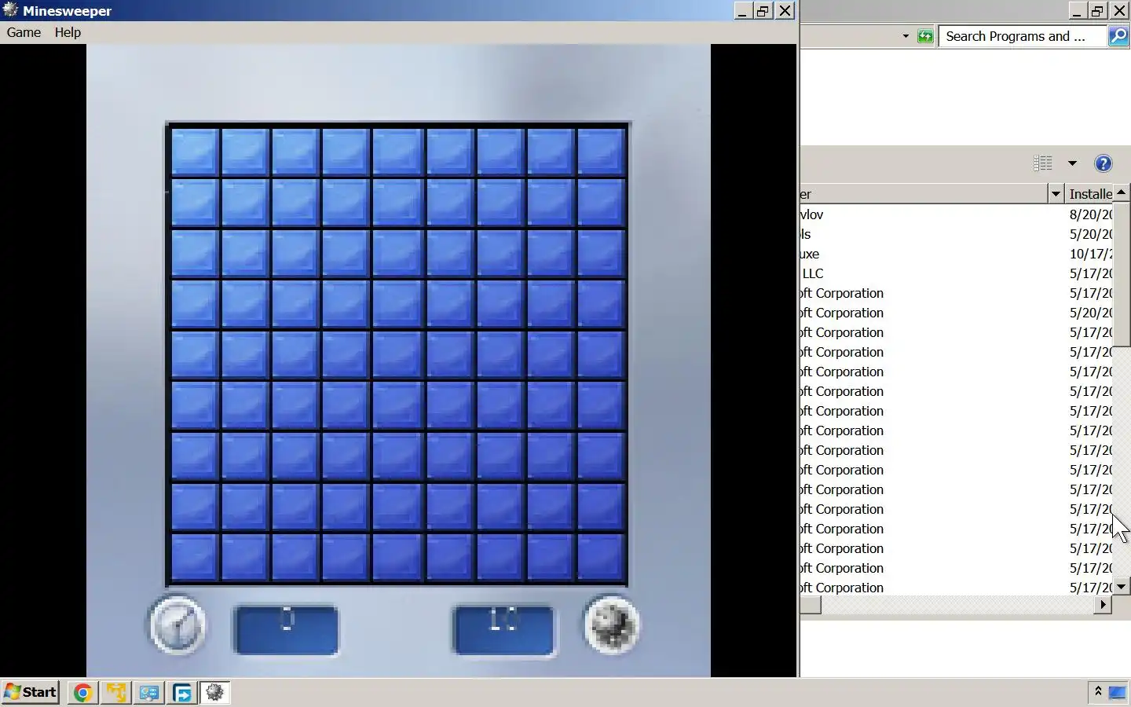The height and width of the screenshot is (707, 1131).
Task: Select the Minesweeper taskbar button
Action: coord(214,692)
